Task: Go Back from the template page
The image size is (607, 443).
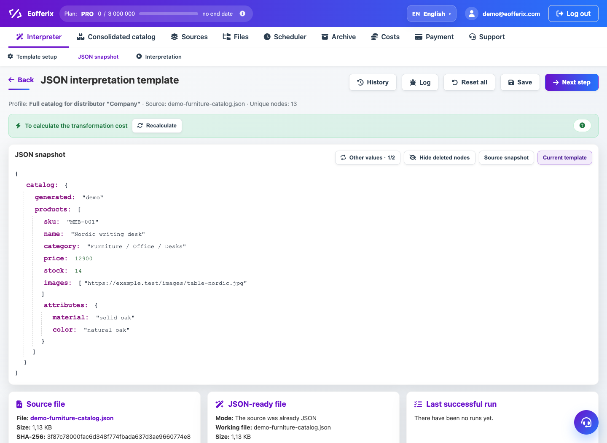Action: click(21, 80)
